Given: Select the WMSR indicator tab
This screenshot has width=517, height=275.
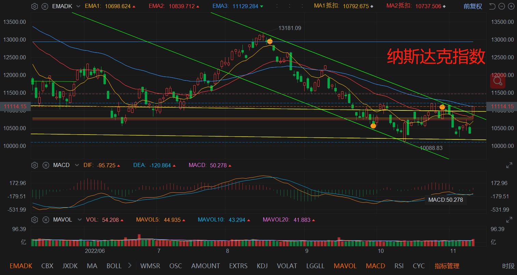Looking at the screenshot, I should pyautogui.click(x=150, y=266).
